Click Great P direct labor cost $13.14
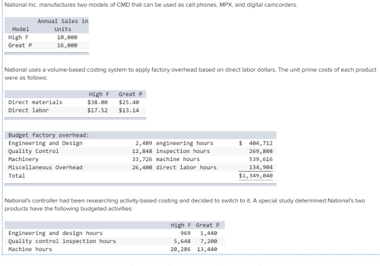380x266 pixels. [x=129, y=110]
